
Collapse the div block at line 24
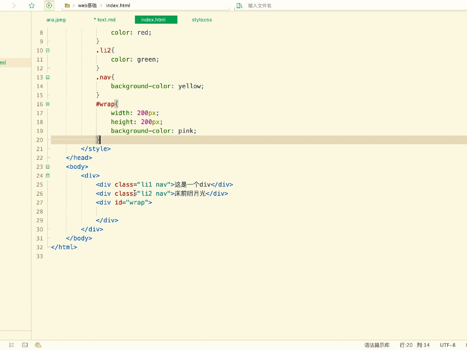click(48, 175)
